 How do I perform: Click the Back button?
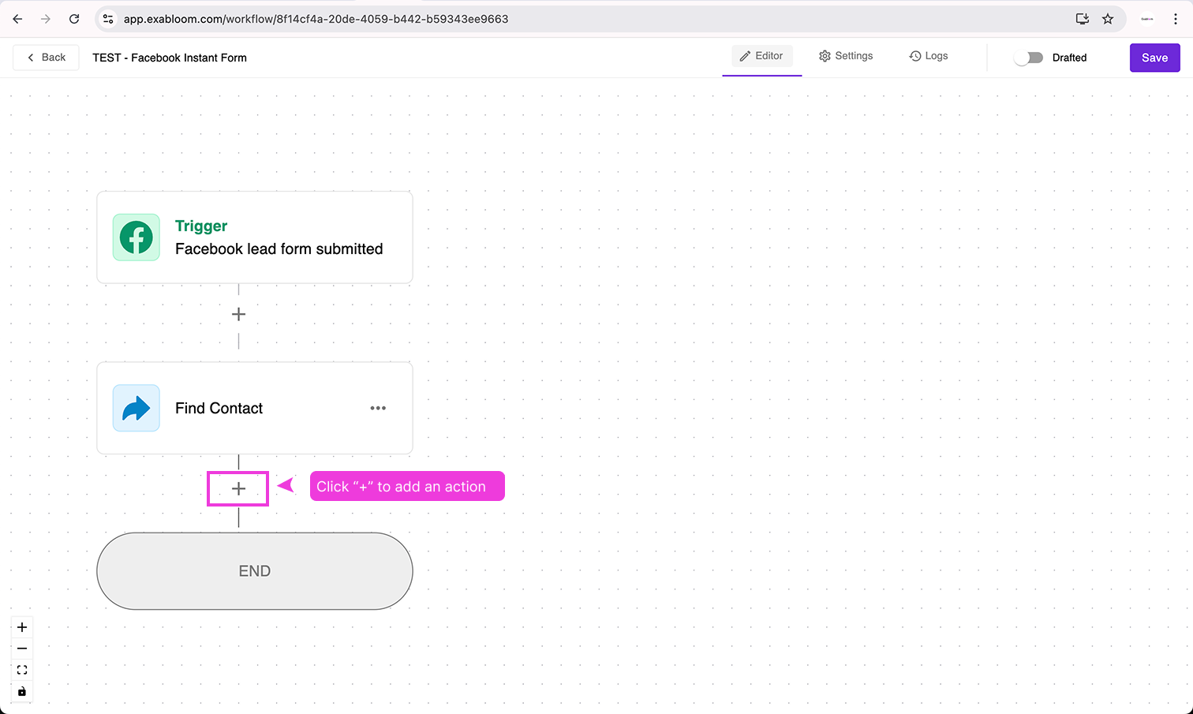coord(45,57)
